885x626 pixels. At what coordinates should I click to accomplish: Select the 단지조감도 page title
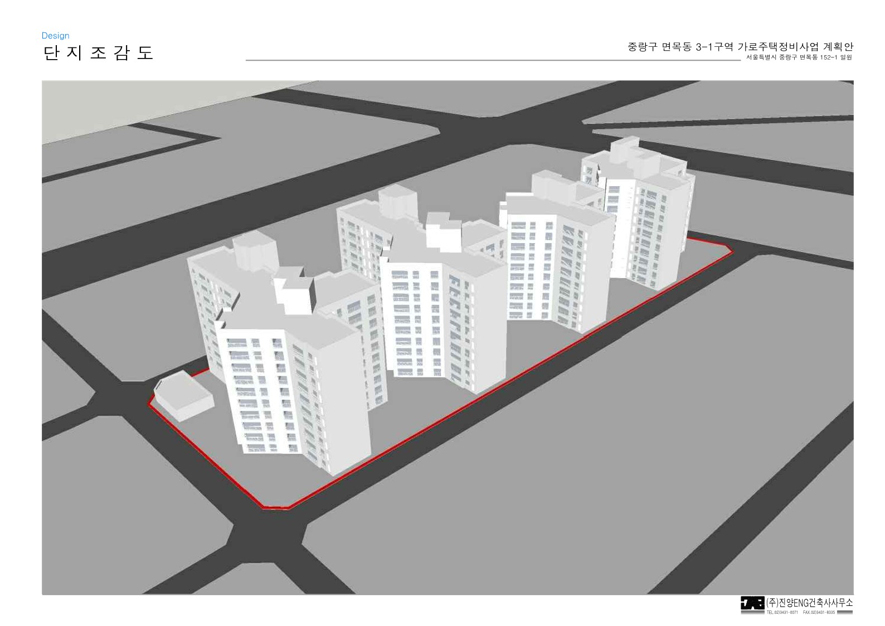pos(98,53)
